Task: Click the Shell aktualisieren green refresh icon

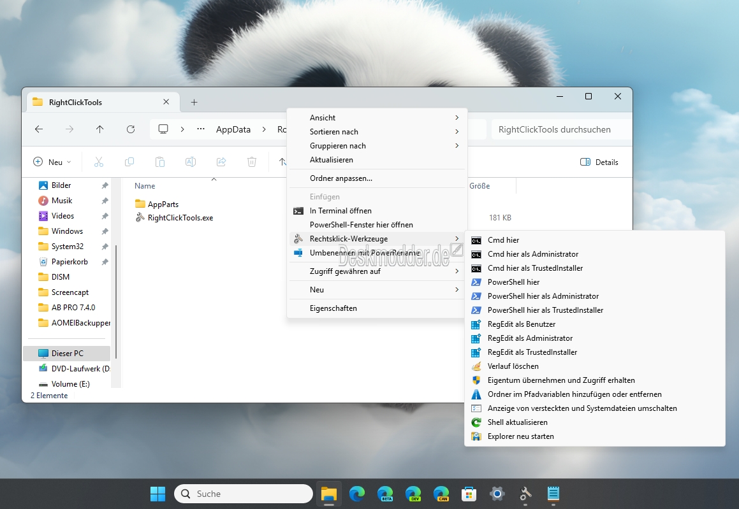Action: [x=476, y=422]
